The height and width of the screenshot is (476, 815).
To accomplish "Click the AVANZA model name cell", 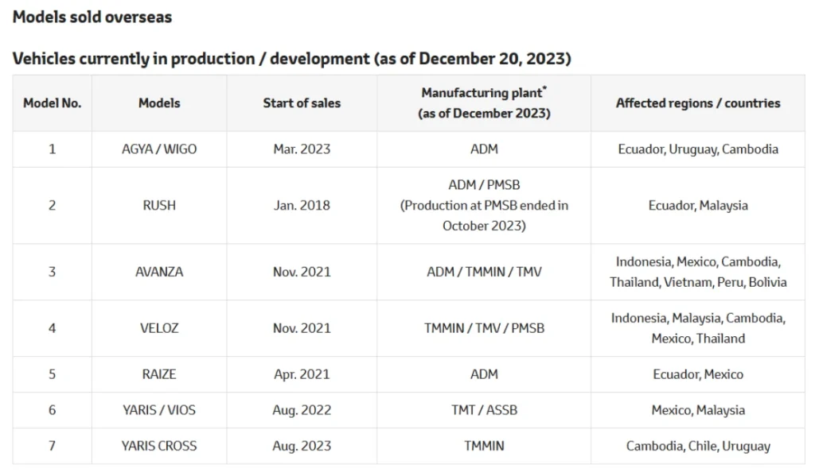I will point(159,272).
